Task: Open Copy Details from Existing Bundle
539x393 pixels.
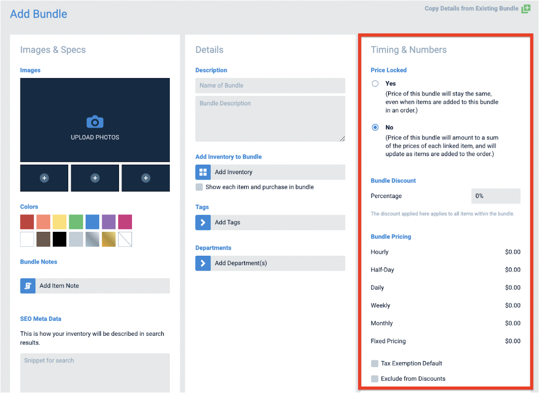Action: pos(471,8)
